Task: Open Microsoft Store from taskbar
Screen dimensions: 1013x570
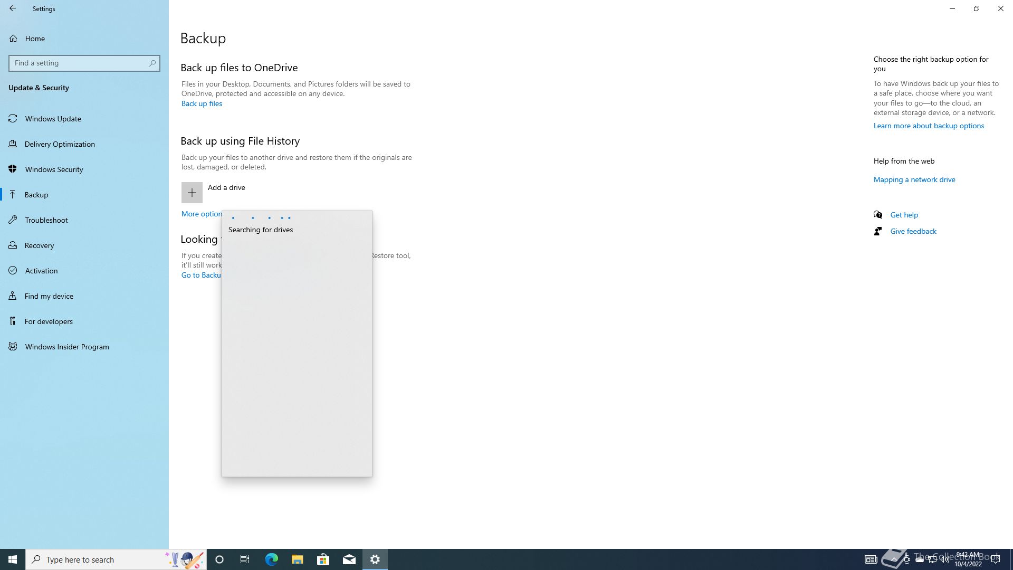Action: coord(323,559)
